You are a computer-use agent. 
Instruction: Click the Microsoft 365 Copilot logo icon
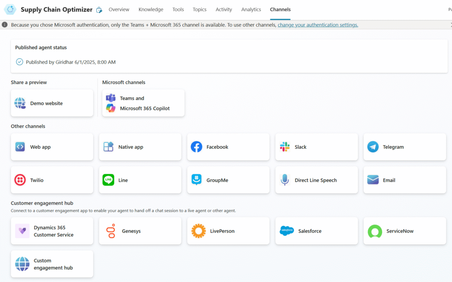[x=111, y=108]
